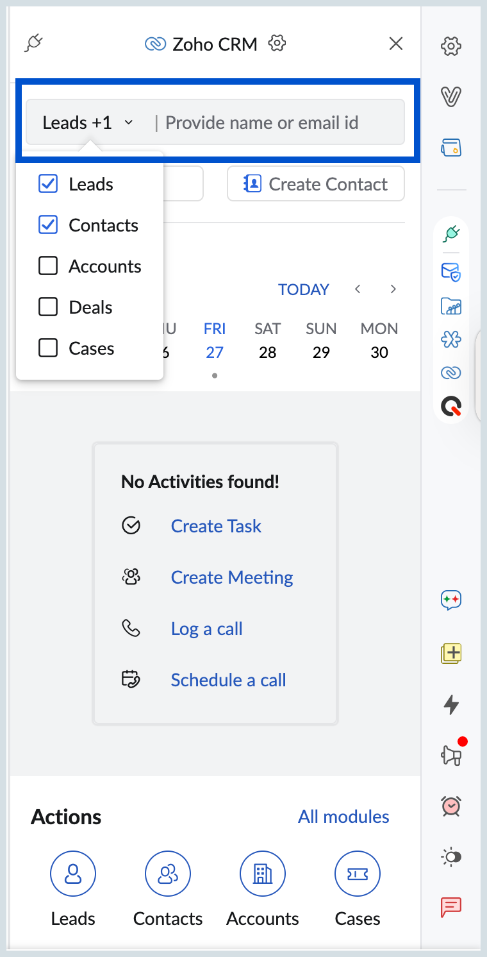
Task: Click the Create Contact button
Action: pyautogui.click(x=316, y=184)
